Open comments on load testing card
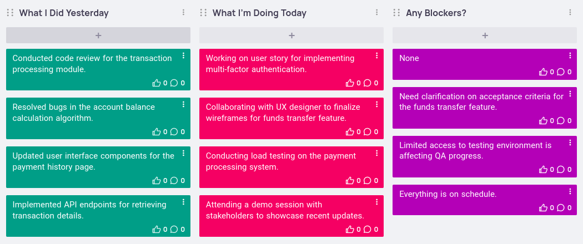Screen dimensions: 583x244 click(367, 181)
